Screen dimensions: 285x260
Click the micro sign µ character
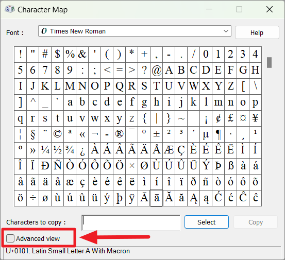click(206, 134)
